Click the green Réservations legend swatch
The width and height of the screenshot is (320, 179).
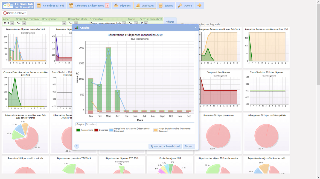click(x=78, y=130)
